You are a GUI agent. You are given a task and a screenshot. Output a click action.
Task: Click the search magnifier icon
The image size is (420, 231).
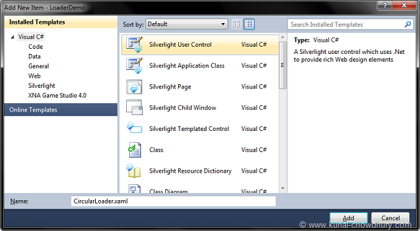[408, 24]
